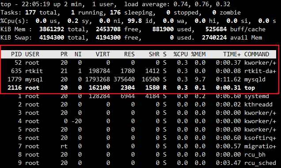Click the KiB Swap label

pos(16,38)
